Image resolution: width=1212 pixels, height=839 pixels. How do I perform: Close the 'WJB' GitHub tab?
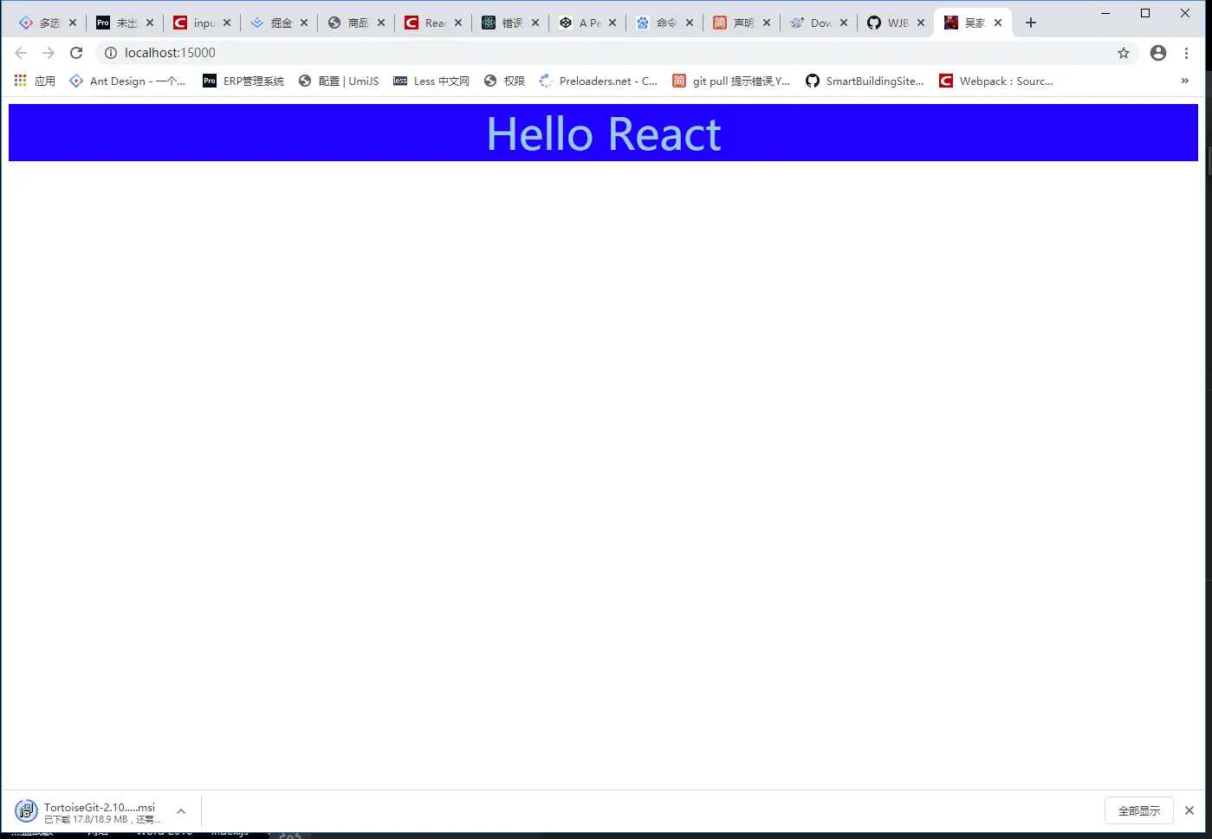[921, 23]
